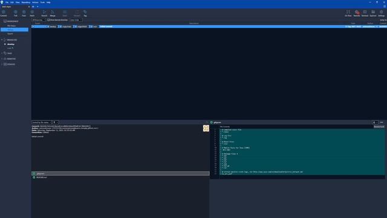Open the Help menu
The height and width of the screenshot is (218, 387).
(48, 2)
